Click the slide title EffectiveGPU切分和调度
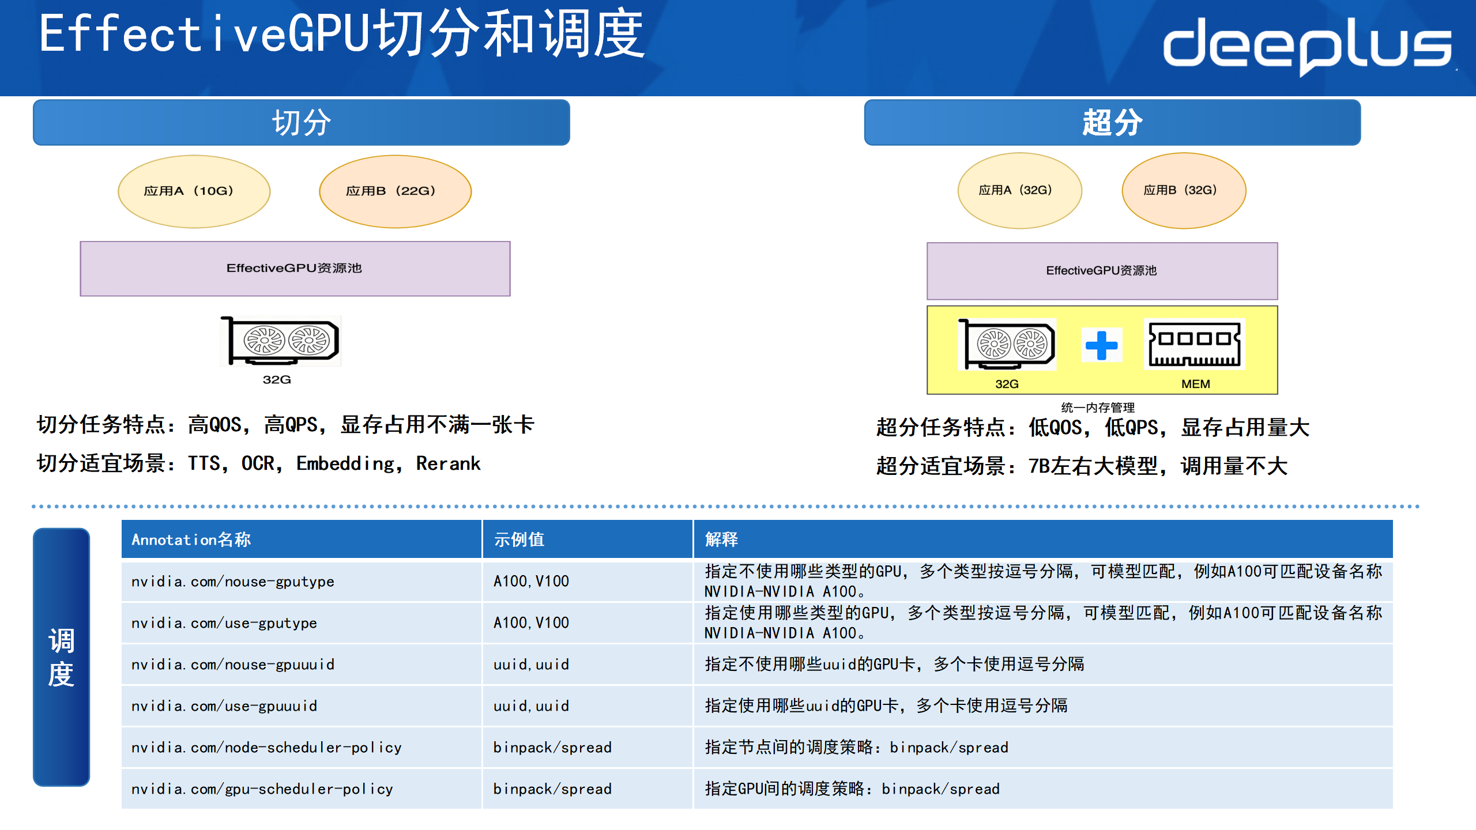 (x=341, y=35)
